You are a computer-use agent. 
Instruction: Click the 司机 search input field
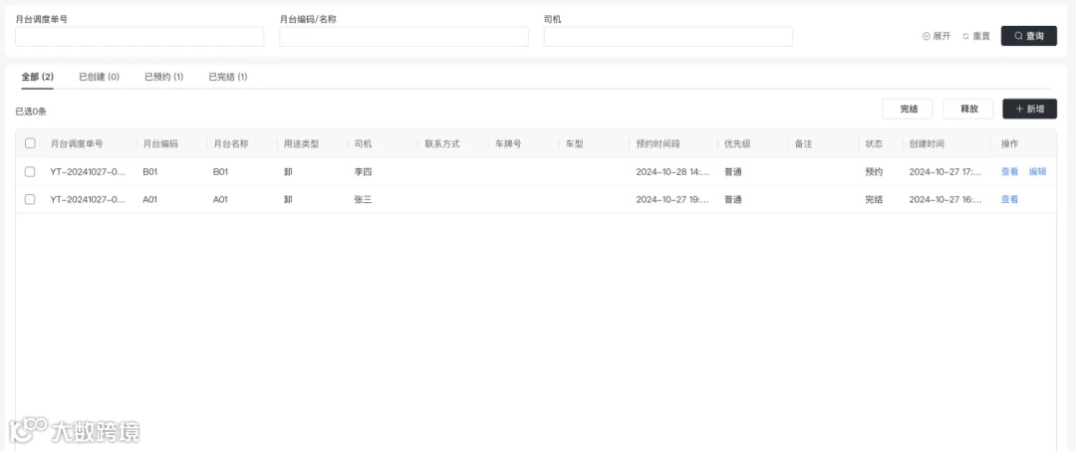[669, 36]
